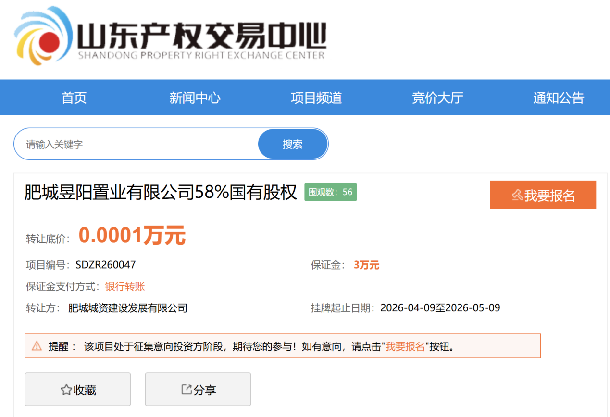Click transferor name 肥城城资建设发展有限公司
The width and height of the screenshot is (610, 417).
(128, 308)
